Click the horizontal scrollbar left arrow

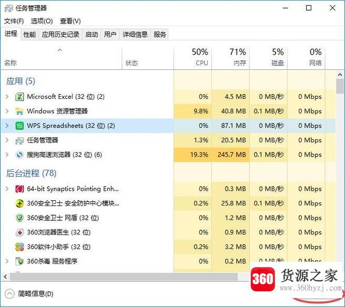5,277
